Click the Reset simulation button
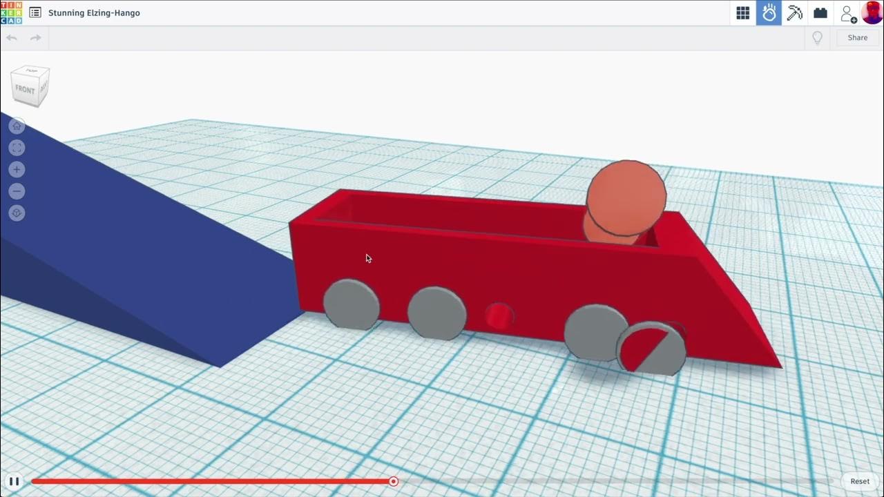The image size is (884, 497). point(860,481)
